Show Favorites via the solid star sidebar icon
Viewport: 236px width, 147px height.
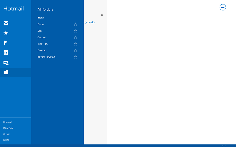6,33
